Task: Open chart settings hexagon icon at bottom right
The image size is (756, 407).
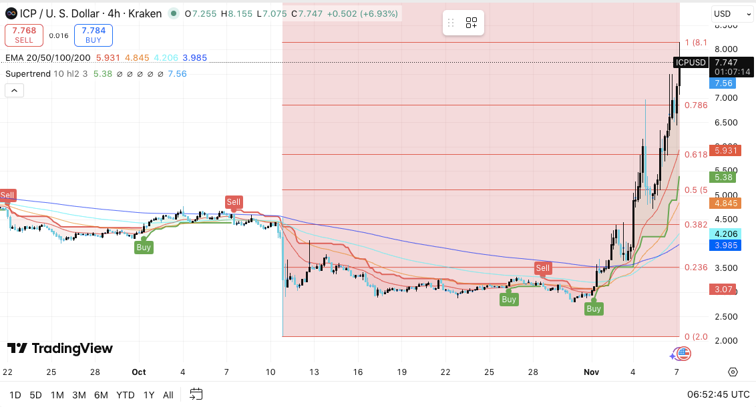Action: [x=733, y=372]
